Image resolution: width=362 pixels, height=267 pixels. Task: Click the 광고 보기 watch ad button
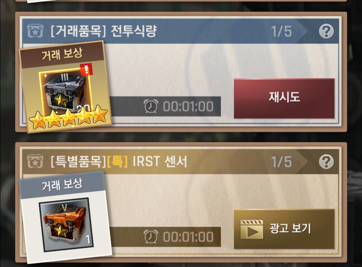284,229
